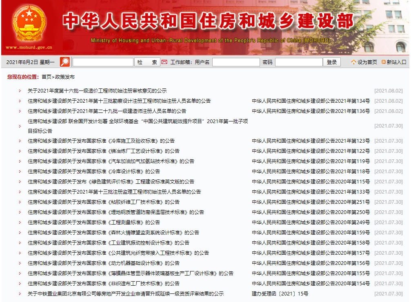Click document number 建办受理函〔2021〕15号
Viewport: 411px width, 302px height.
pos(280,294)
